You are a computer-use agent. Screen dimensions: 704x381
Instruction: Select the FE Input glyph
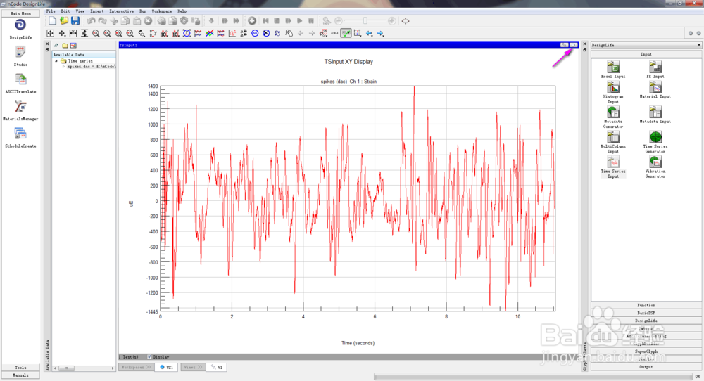655,70
